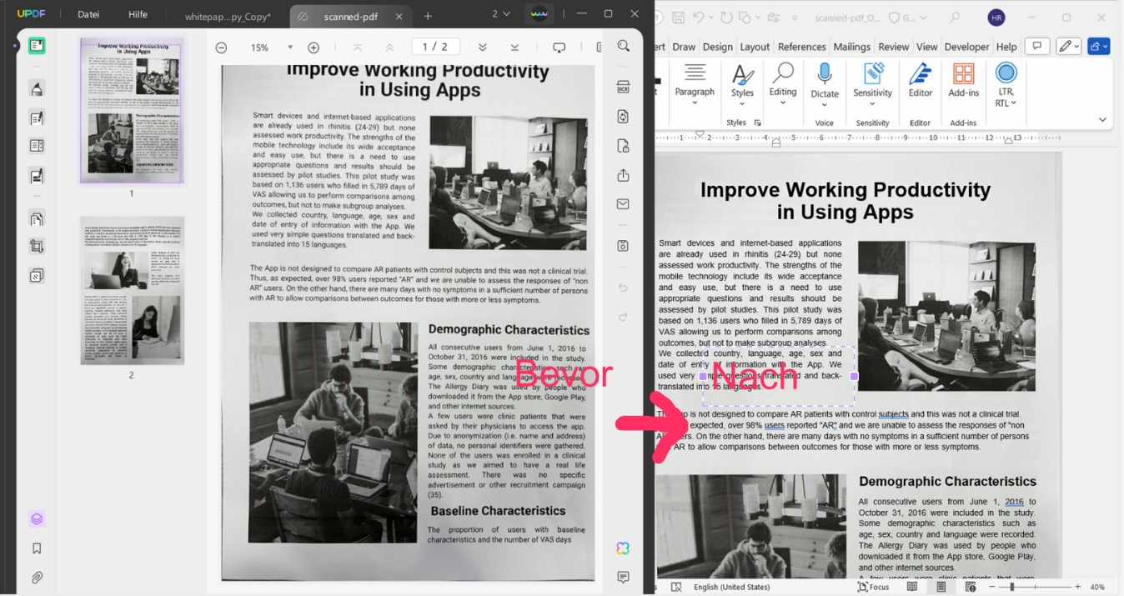Click the Dictate microphone in Word

825,82
